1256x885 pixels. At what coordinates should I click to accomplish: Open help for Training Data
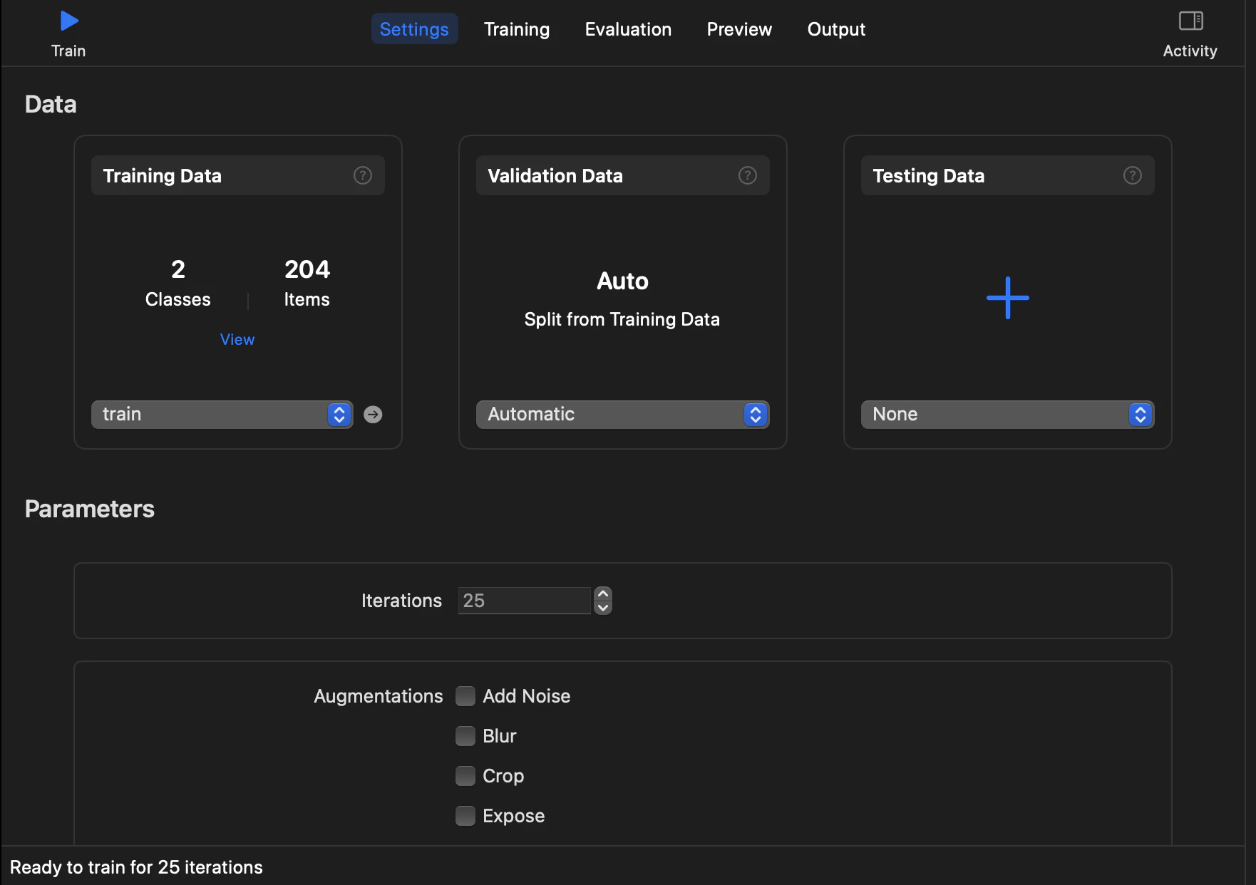(x=363, y=175)
